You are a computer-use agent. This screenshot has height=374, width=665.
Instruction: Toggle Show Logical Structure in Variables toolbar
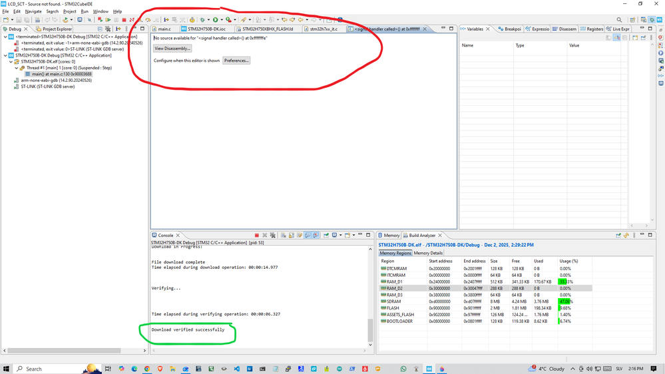pyautogui.click(x=616, y=38)
